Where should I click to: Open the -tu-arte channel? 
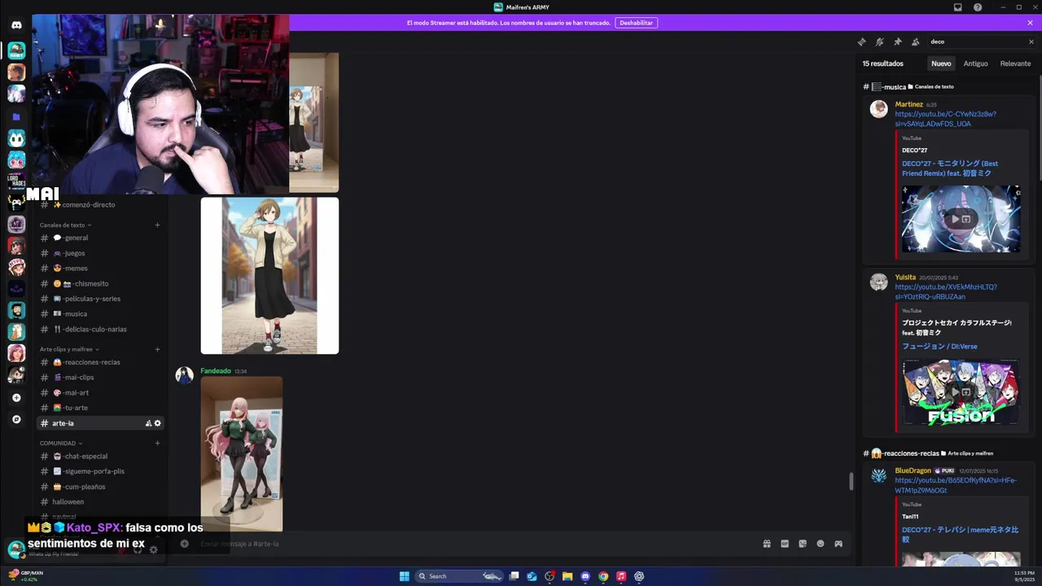pyautogui.click(x=101, y=408)
